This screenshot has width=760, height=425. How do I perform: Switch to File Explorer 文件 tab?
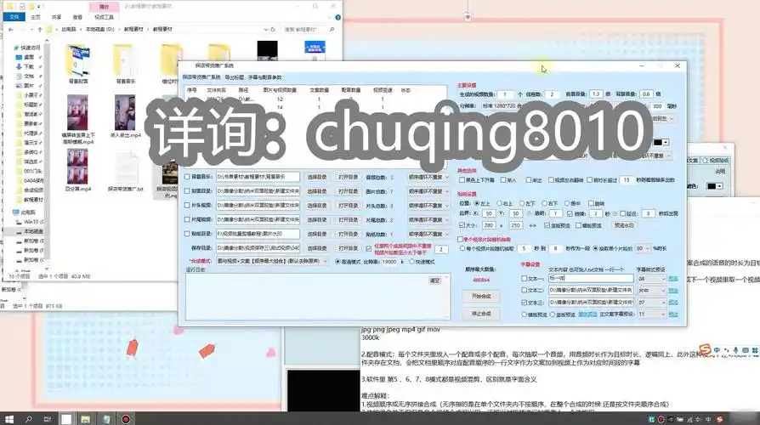click(14, 17)
